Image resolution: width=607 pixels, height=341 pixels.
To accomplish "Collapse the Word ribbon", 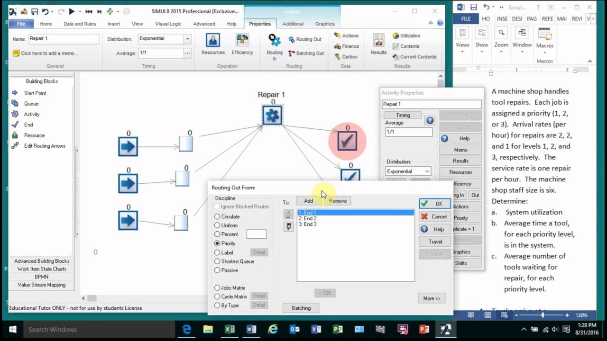I will 590,61.
